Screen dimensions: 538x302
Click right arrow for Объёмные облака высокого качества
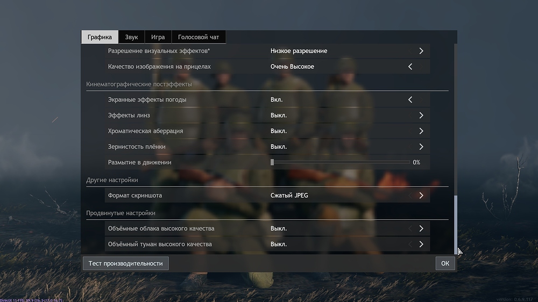[421, 228]
